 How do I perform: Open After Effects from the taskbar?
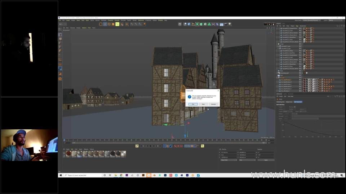coord(187,175)
